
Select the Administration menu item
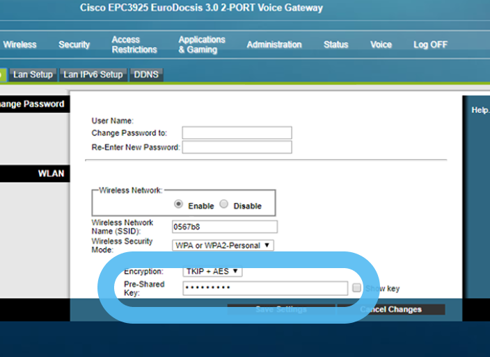coord(274,44)
